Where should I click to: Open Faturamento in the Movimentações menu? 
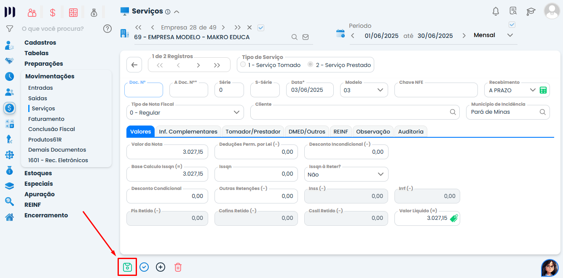point(46,119)
